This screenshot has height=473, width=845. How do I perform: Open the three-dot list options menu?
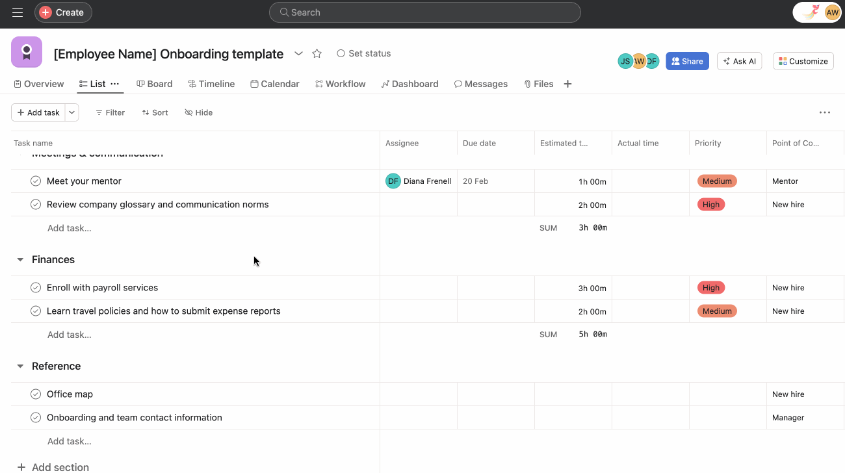click(824, 112)
